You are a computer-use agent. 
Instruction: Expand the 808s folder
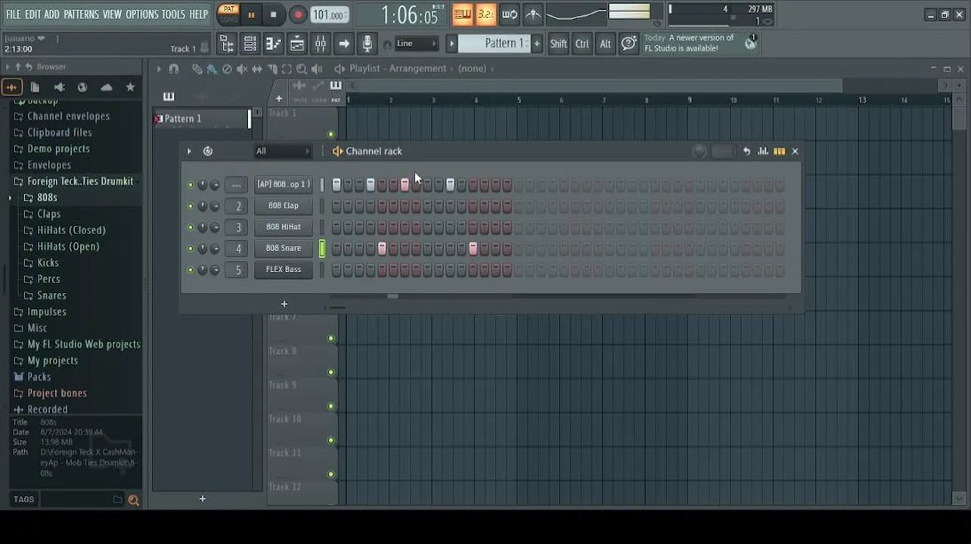tap(47, 198)
